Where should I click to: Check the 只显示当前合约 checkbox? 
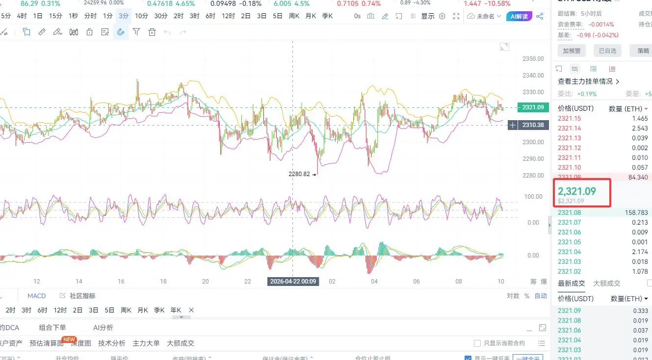click(x=477, y=343)
